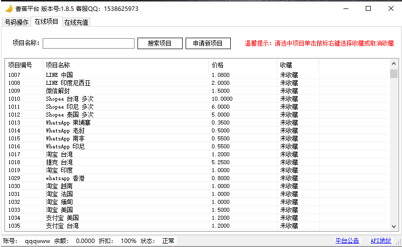
Task: Open the 平台公告 link
Action: (347, 241)
